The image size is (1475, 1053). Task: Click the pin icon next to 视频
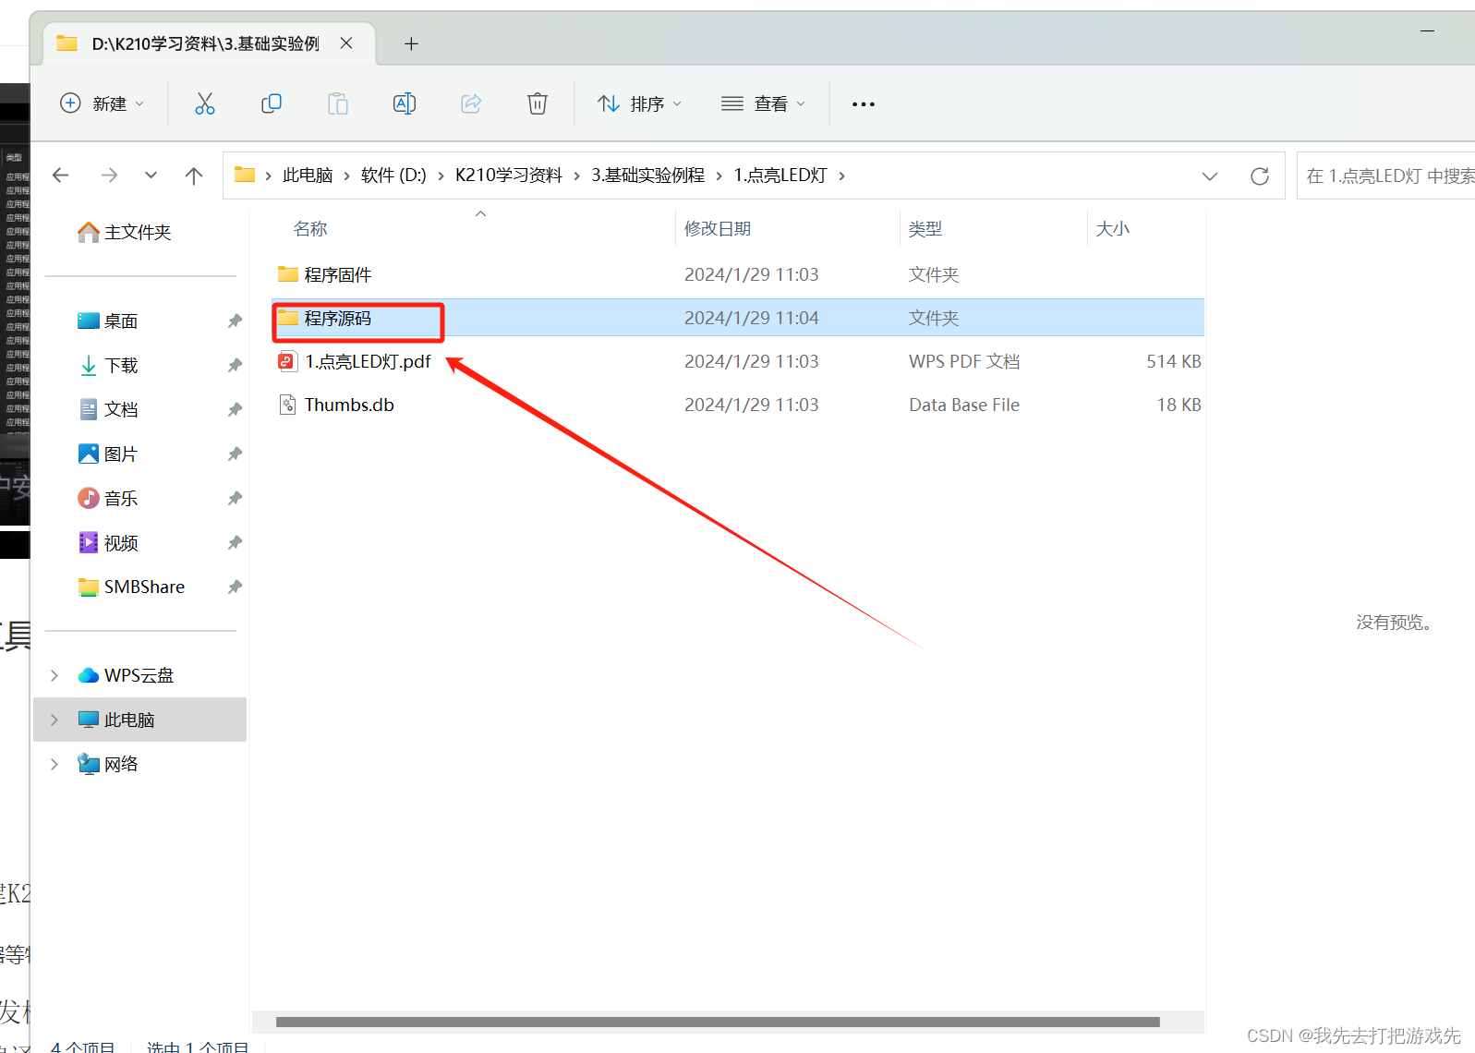tap(235, 542)
